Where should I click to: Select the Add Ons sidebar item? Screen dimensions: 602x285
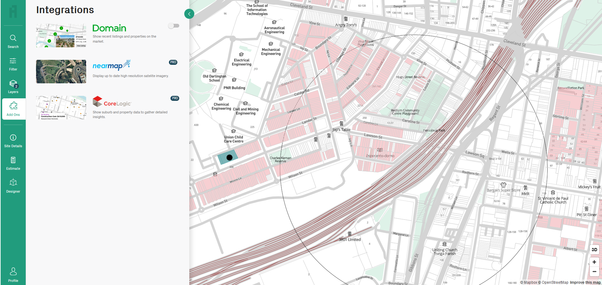pos(13,109)
